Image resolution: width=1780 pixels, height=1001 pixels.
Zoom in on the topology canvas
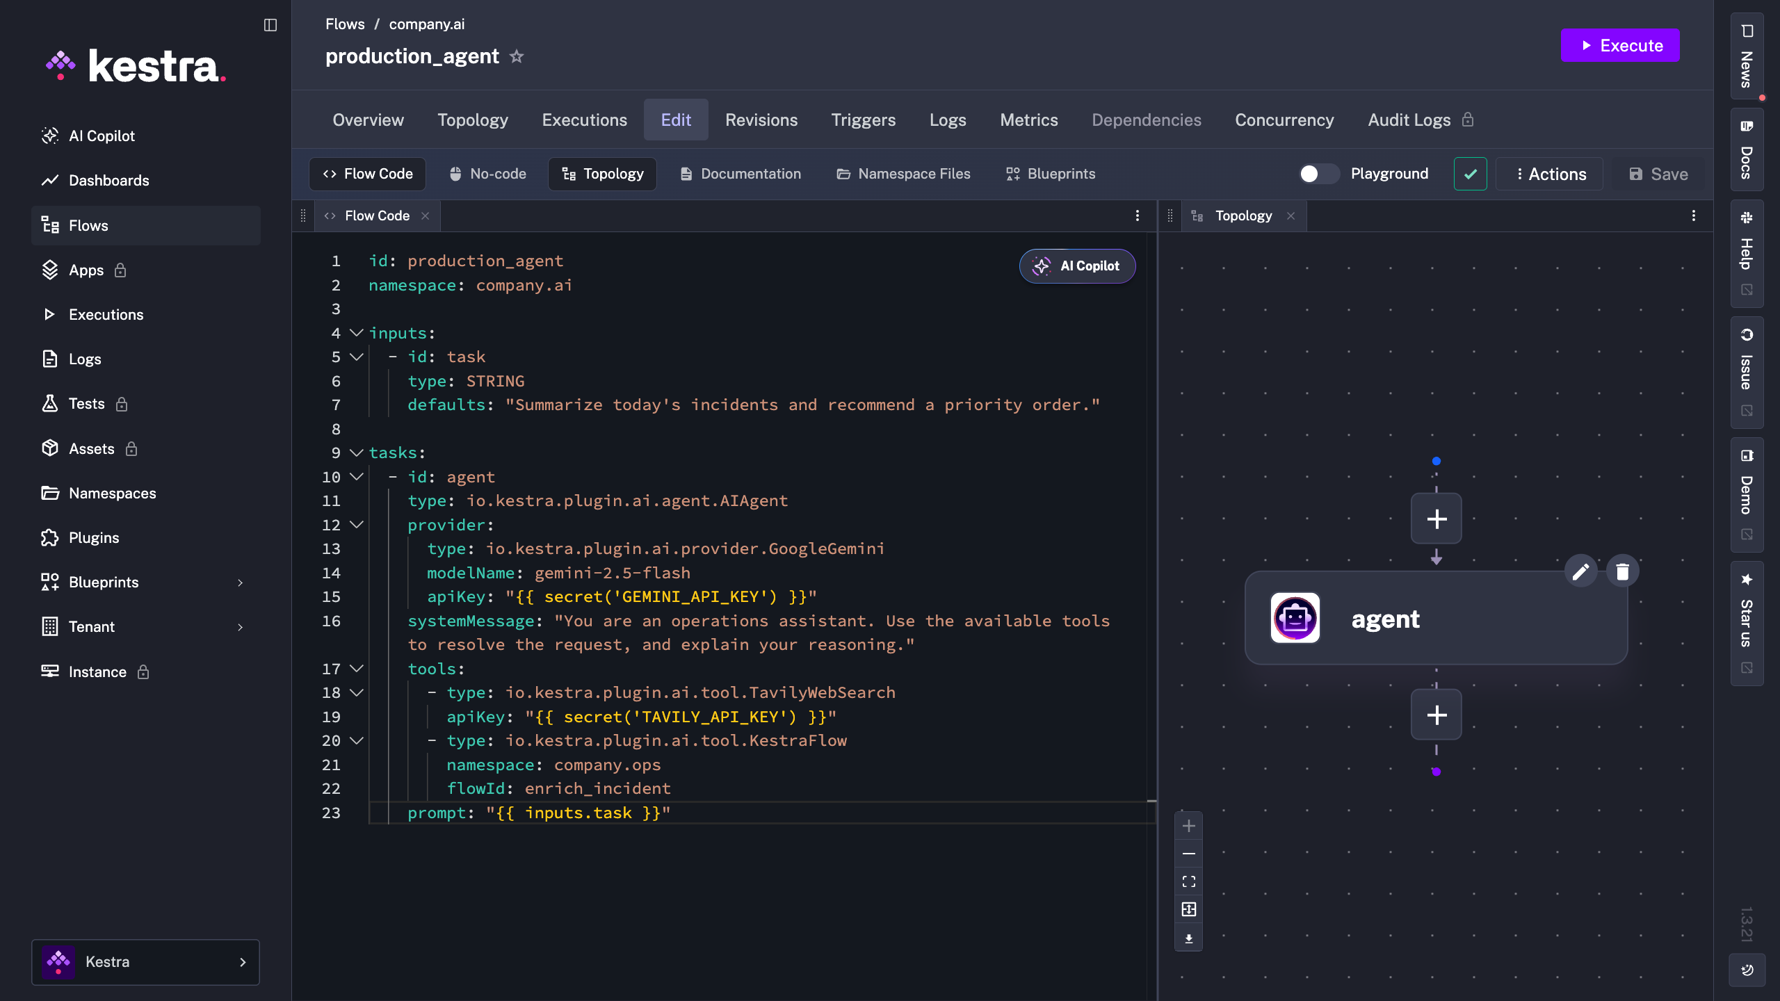[x=1189, y=826]
